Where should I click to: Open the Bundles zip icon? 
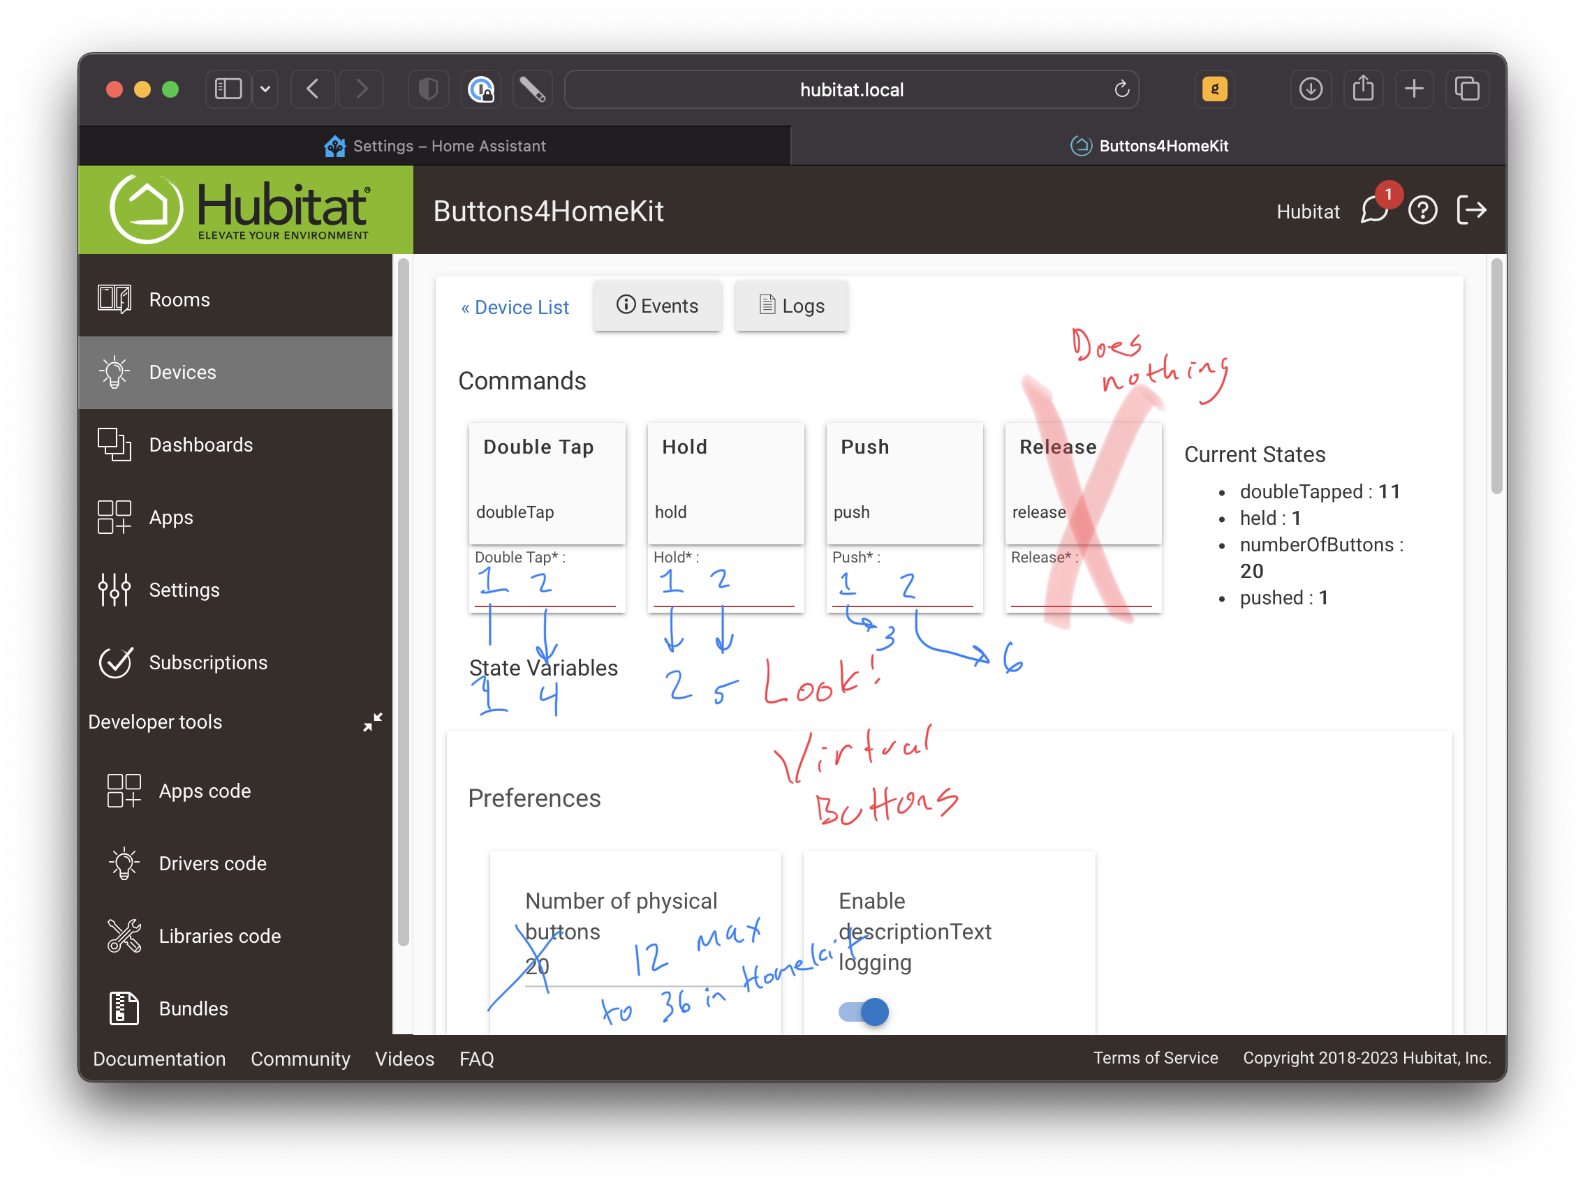point(124,1008)
